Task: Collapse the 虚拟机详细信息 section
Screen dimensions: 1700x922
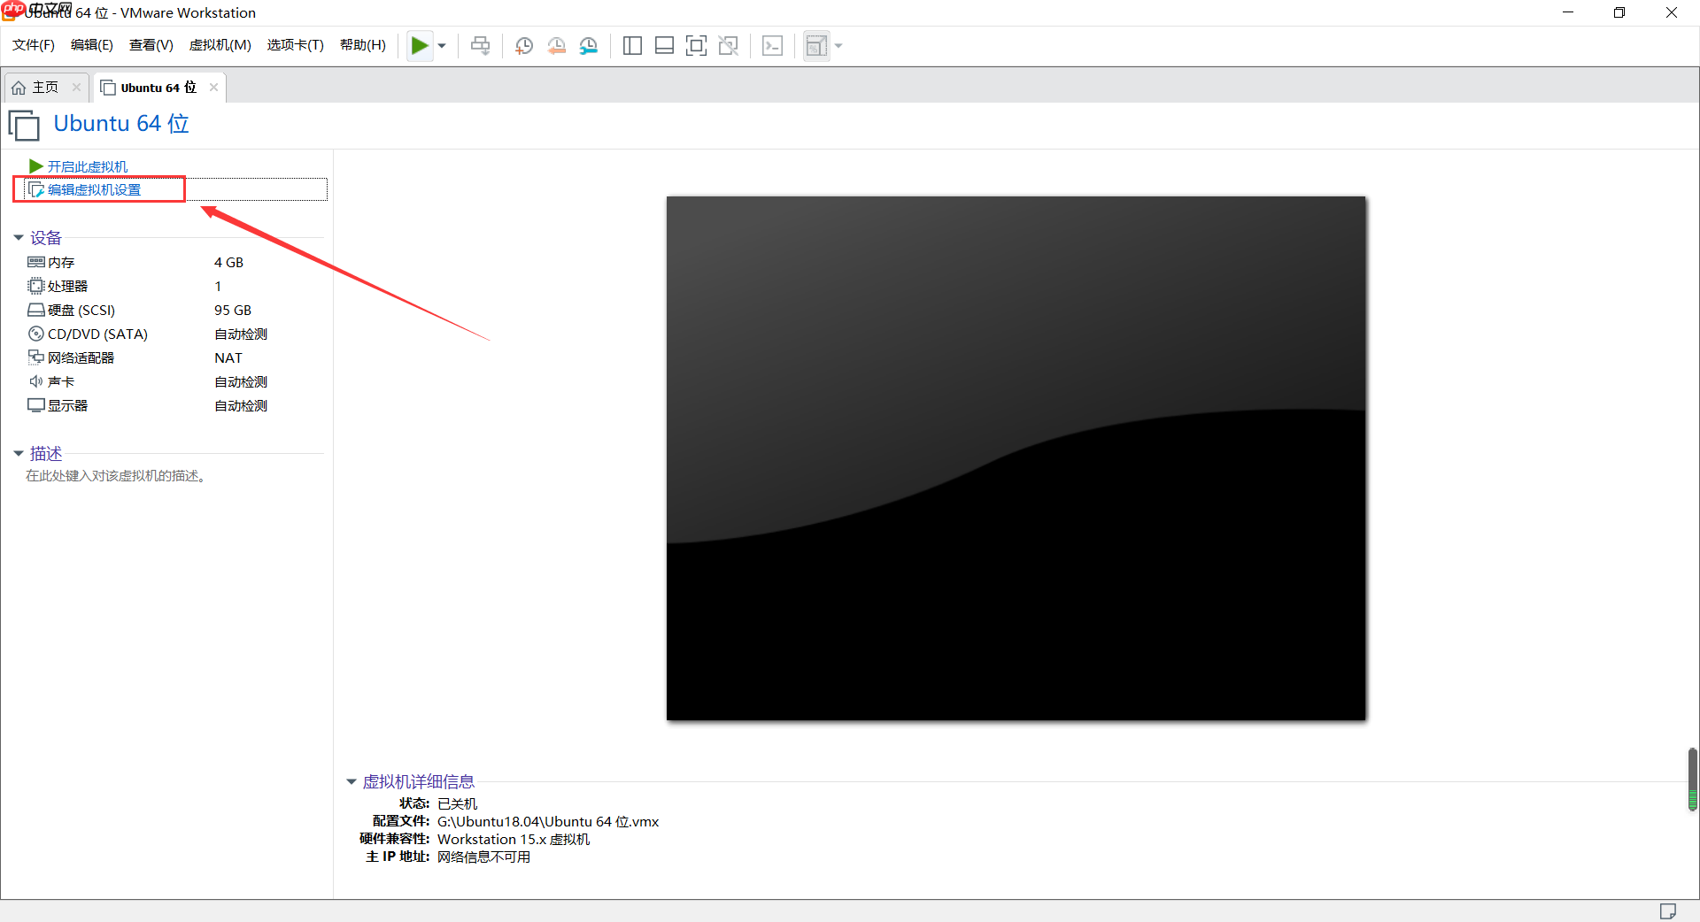Action: [351, 781]
